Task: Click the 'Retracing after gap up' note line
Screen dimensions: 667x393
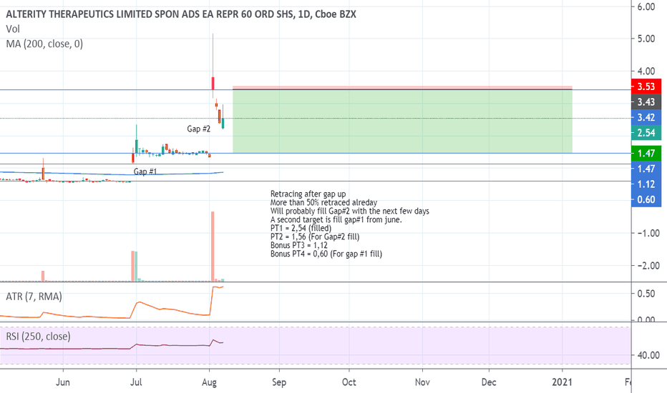Action: (x=308, y=194)
